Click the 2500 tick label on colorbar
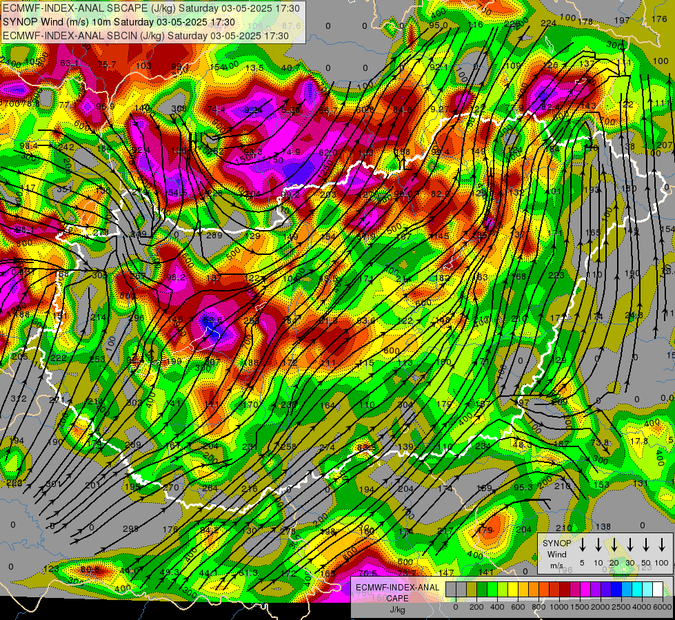 pyautogui.click(x=621, y=607)
